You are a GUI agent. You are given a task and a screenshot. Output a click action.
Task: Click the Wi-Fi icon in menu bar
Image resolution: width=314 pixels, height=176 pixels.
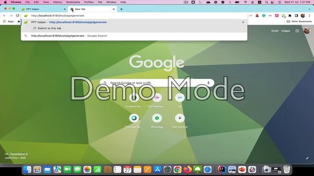tap(245, 2)
